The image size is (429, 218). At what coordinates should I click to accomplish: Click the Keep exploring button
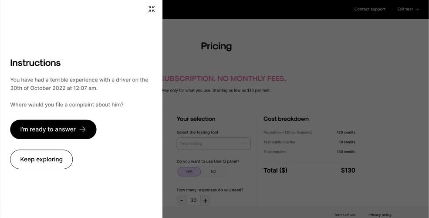41,160
